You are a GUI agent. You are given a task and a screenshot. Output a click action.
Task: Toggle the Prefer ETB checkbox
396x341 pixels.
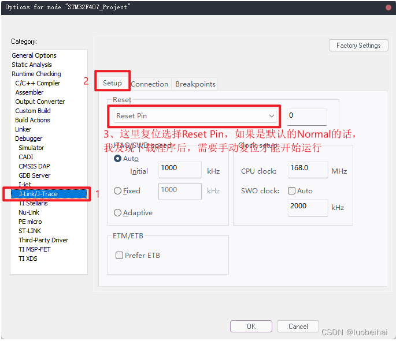(120, 256)
